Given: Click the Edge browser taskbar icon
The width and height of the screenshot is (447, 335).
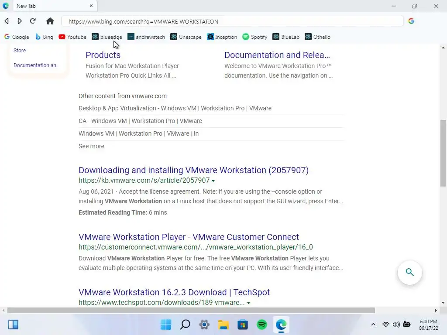Looking at the screenshot, I should [x=281, y=325].
